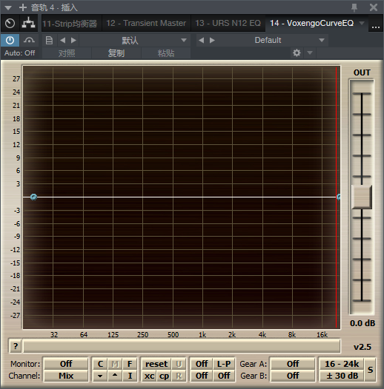
Task: Open the ? help button
Action: [x=16, y=346]
